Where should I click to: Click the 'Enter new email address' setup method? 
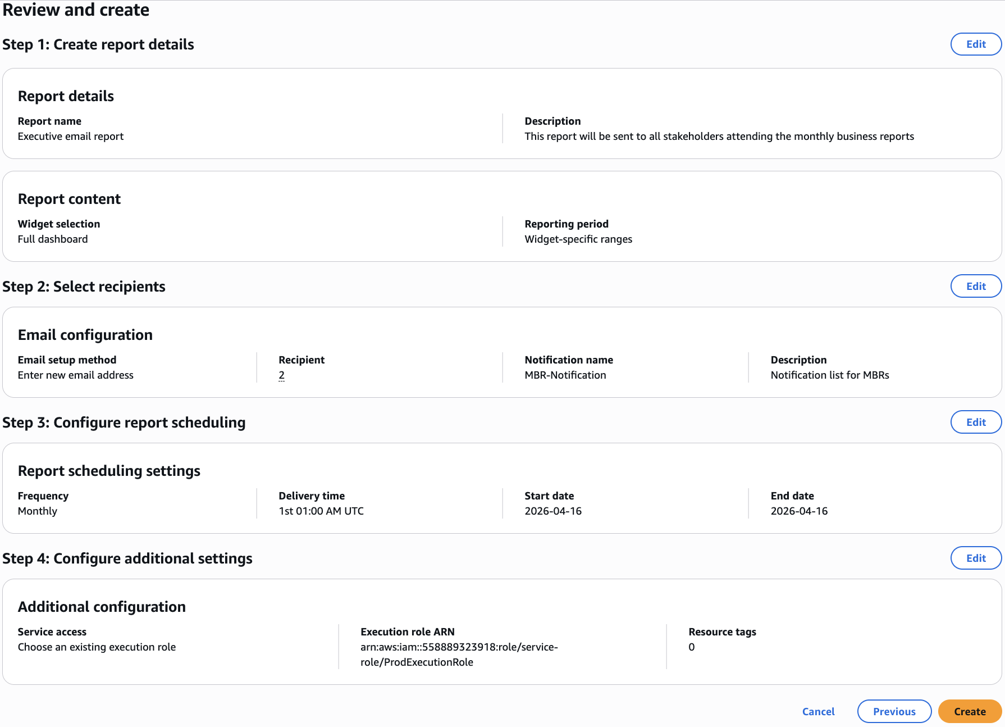point(76,375)
